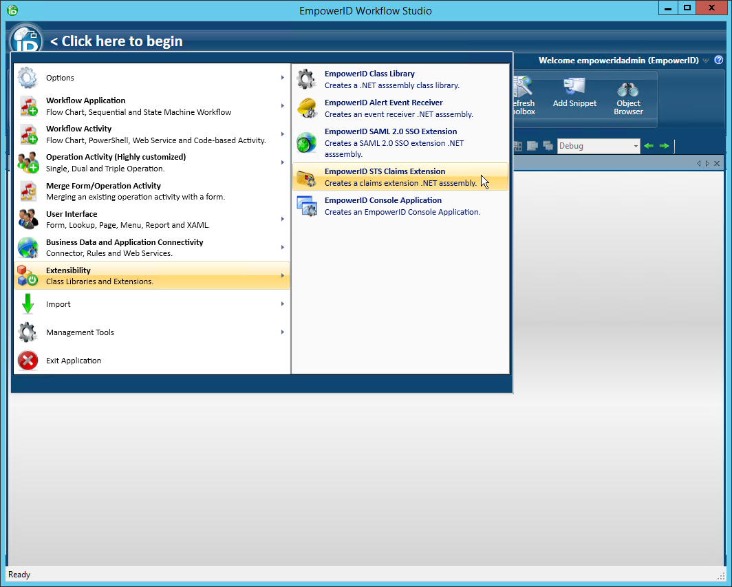
Task: Expand the Management Tools submenu
Action: (282, 332)
